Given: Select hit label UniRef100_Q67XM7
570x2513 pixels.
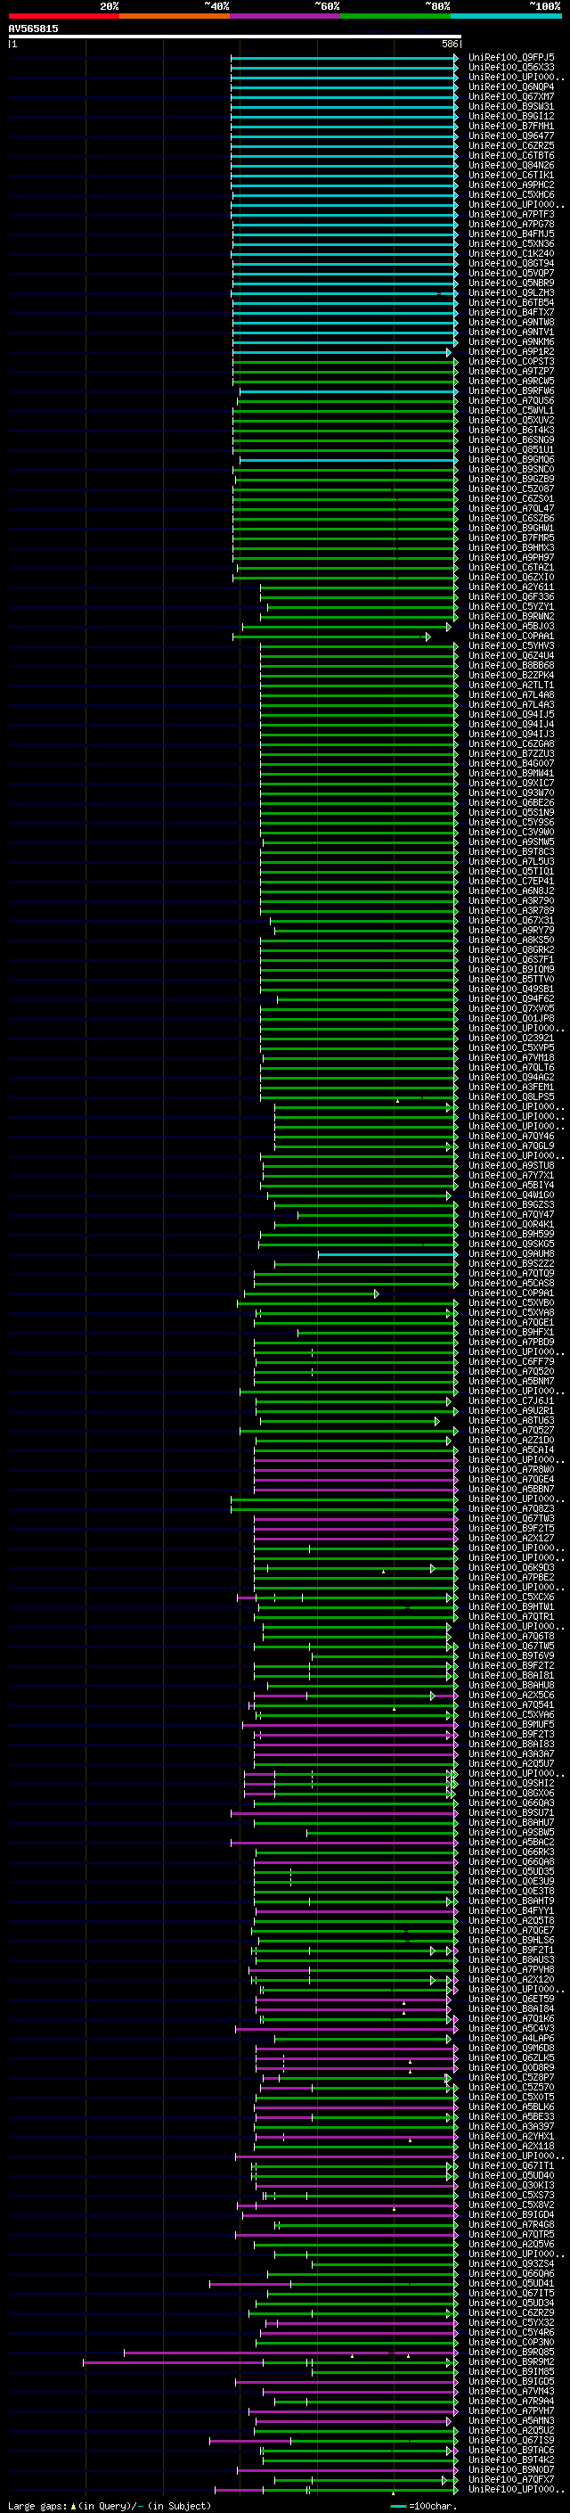Looking at the screenshot, I should [511, 96].
